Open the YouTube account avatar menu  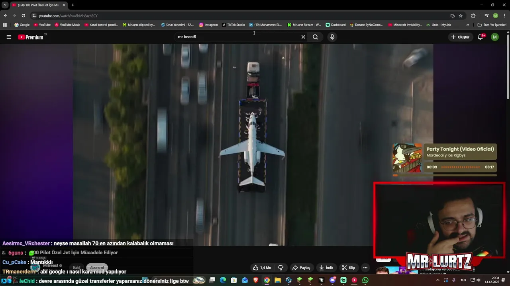495,37
